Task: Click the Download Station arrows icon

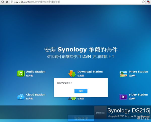Action: coord(72,74)
